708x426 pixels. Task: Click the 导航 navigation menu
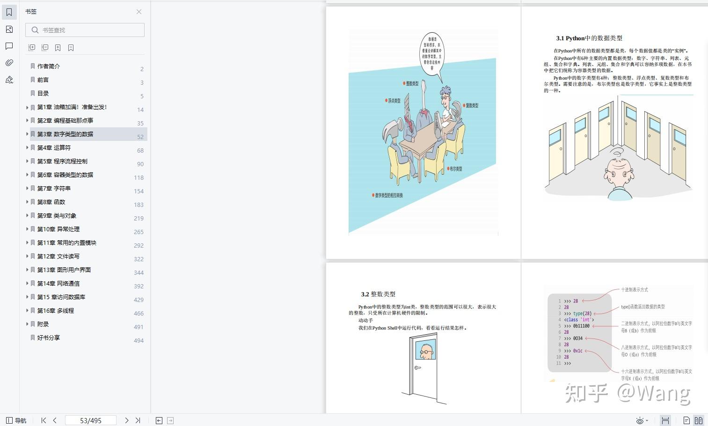pyautogui.click(x=15, y=420)
